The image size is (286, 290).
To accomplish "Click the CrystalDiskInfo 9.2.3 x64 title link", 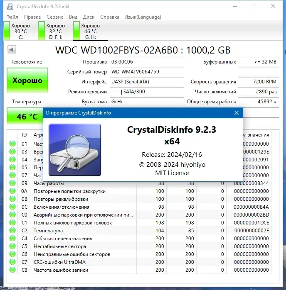I will click(x=172, y=135).
